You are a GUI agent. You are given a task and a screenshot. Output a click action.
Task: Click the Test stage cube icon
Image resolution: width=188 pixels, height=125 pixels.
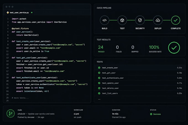pos(122,20)
